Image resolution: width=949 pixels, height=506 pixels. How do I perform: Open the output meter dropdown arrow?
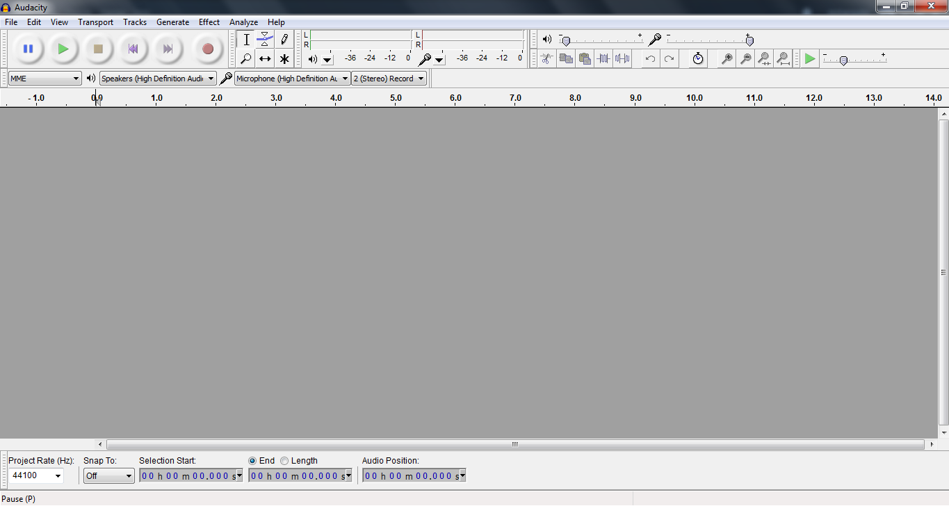point(327,60)
